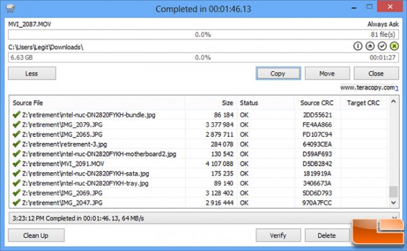The image size is (407, 251).
Task: Click the eject circle icon beside pause
Action: point(370,46)
